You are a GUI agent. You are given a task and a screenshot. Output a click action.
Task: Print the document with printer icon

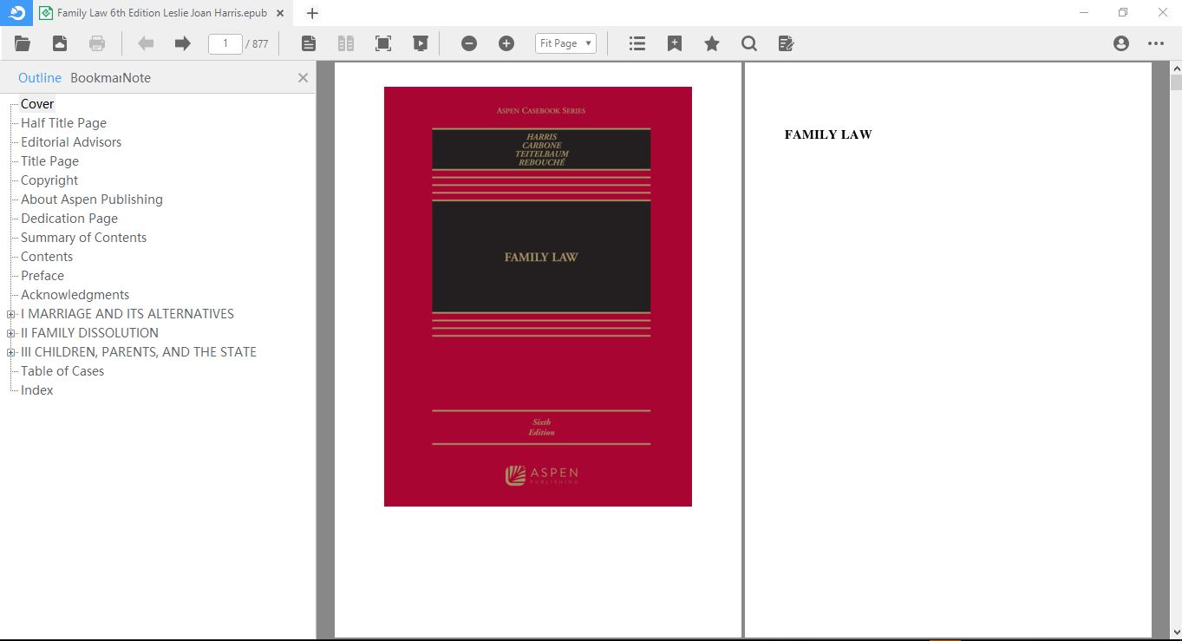click(x=97, y=43)
